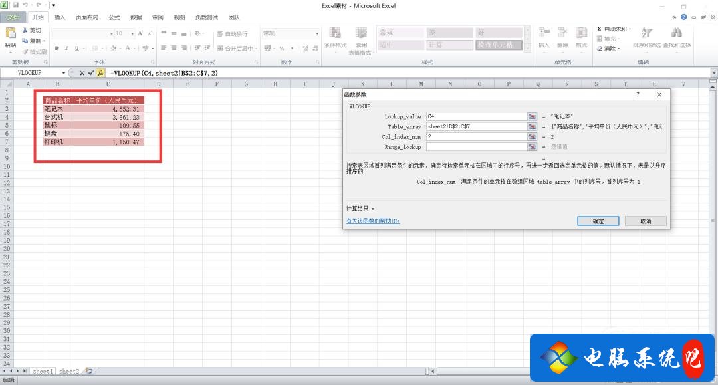The width and height of the screenshot is (718, 385).
Task: Click the Cut (剪切) scissors icon
Action: 25,30
